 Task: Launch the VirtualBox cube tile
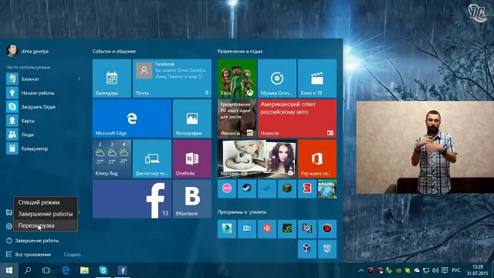307,249
